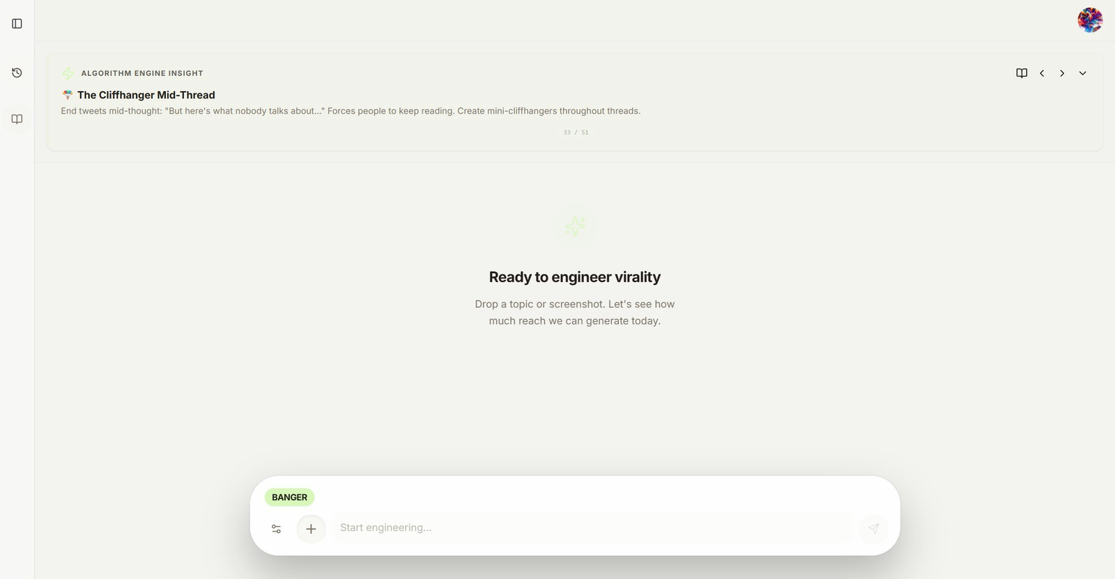Open the sliders settings icon in composer

tap(276, 529)
